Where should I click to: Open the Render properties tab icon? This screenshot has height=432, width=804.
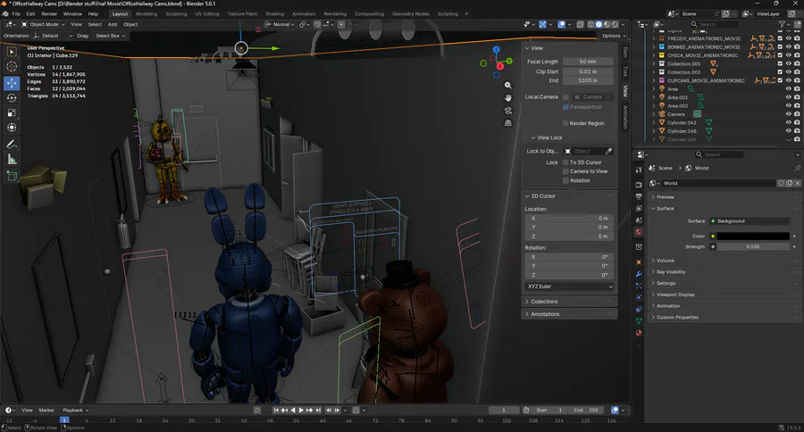pyautogui.click(x=639, y=185)
